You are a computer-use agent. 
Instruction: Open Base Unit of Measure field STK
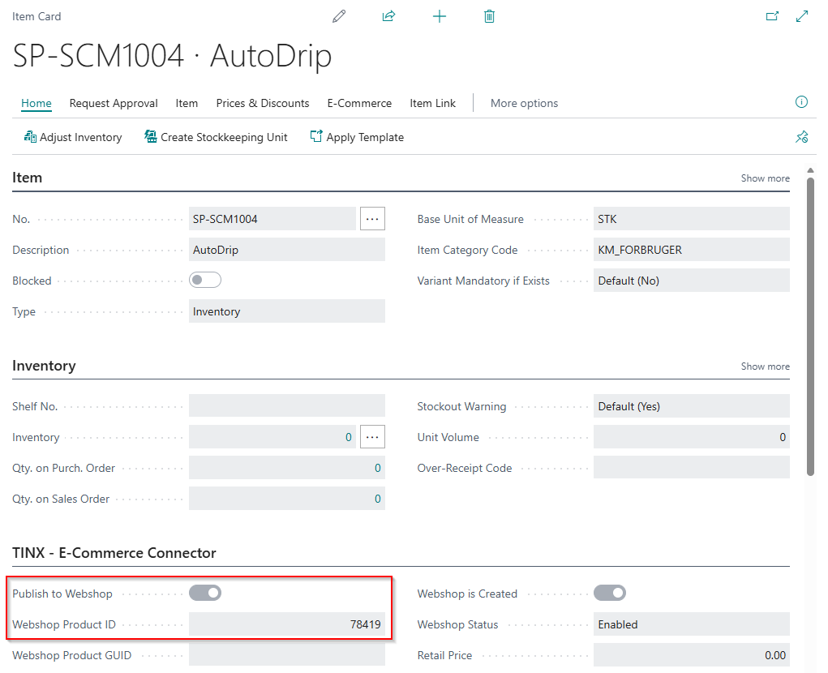click(x=692, y=219)
